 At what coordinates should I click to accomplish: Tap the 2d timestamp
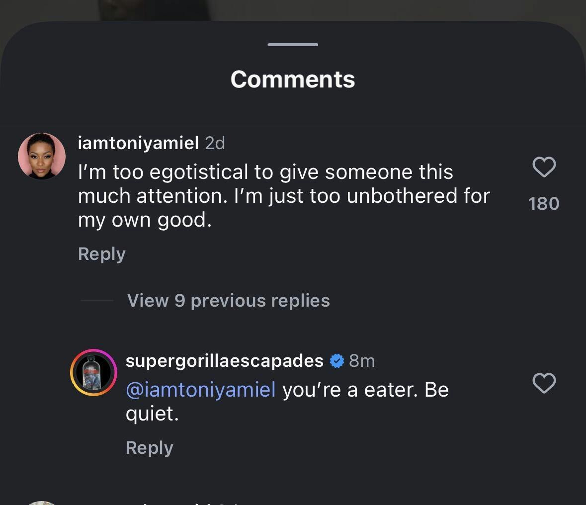click(215, 143)
